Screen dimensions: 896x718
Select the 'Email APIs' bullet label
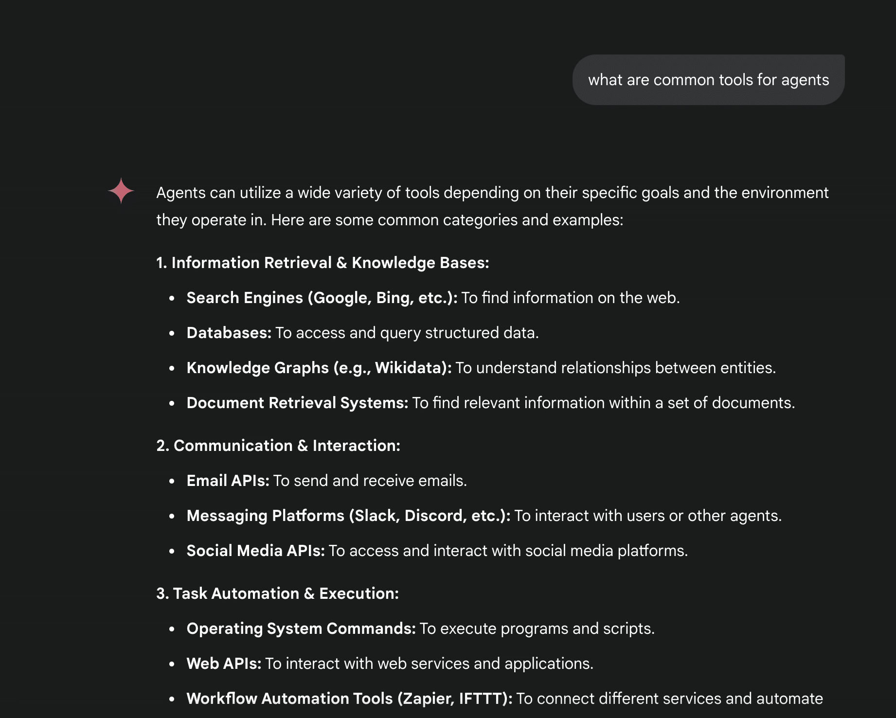point(228,481)
